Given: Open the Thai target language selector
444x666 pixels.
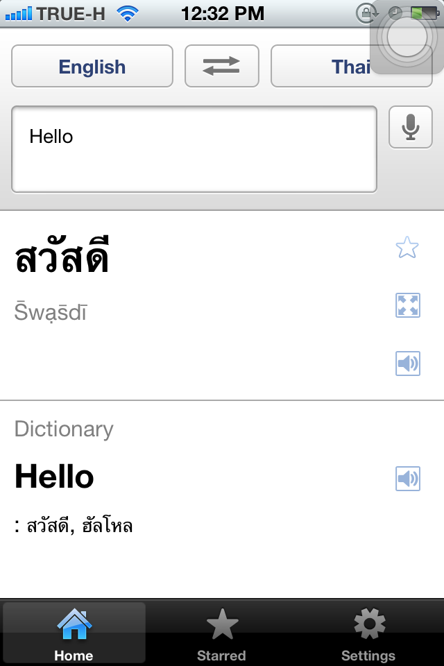Looking at the screenshot, I should pos(351,66).
